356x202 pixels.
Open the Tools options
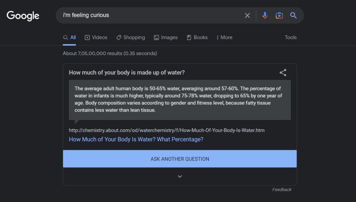click(x=291, y=38)
